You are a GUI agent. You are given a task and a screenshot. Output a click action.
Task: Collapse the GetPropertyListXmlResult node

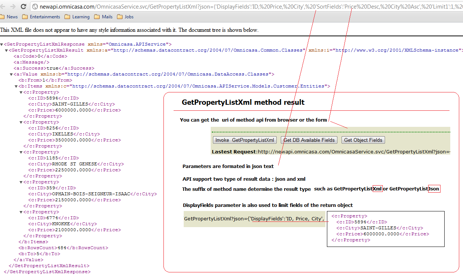[x=6, y=51]
